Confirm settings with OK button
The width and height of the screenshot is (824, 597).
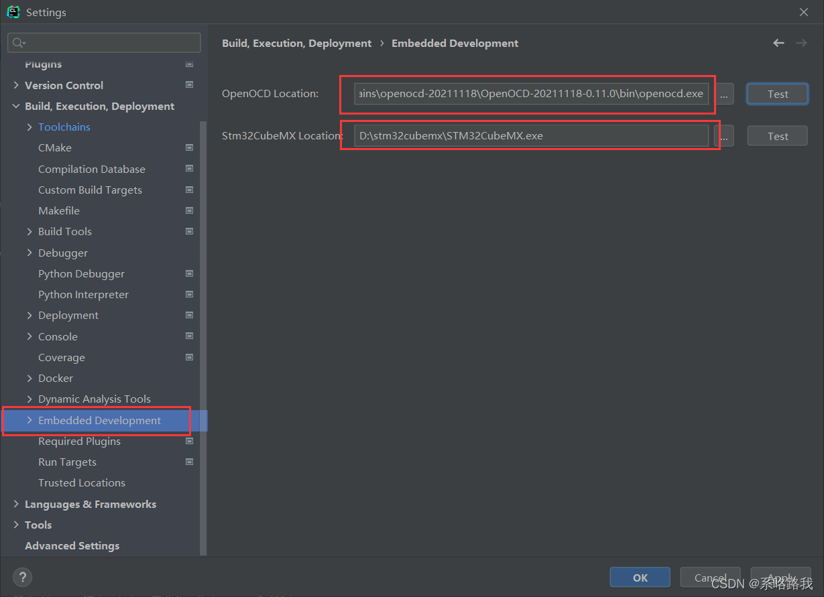tap(640, 578)
